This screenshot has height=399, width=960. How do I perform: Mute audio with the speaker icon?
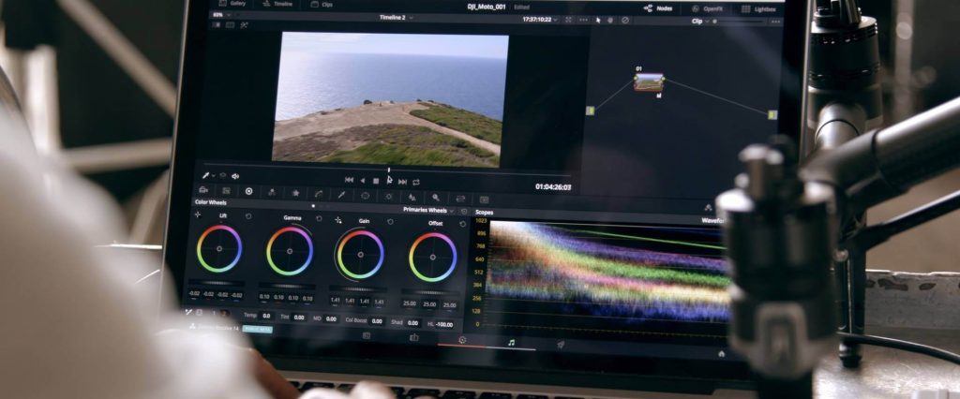[235, 176]
